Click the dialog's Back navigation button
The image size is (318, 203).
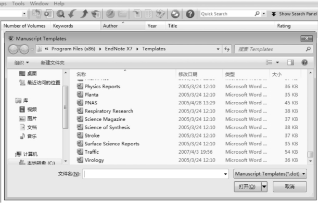14,49
